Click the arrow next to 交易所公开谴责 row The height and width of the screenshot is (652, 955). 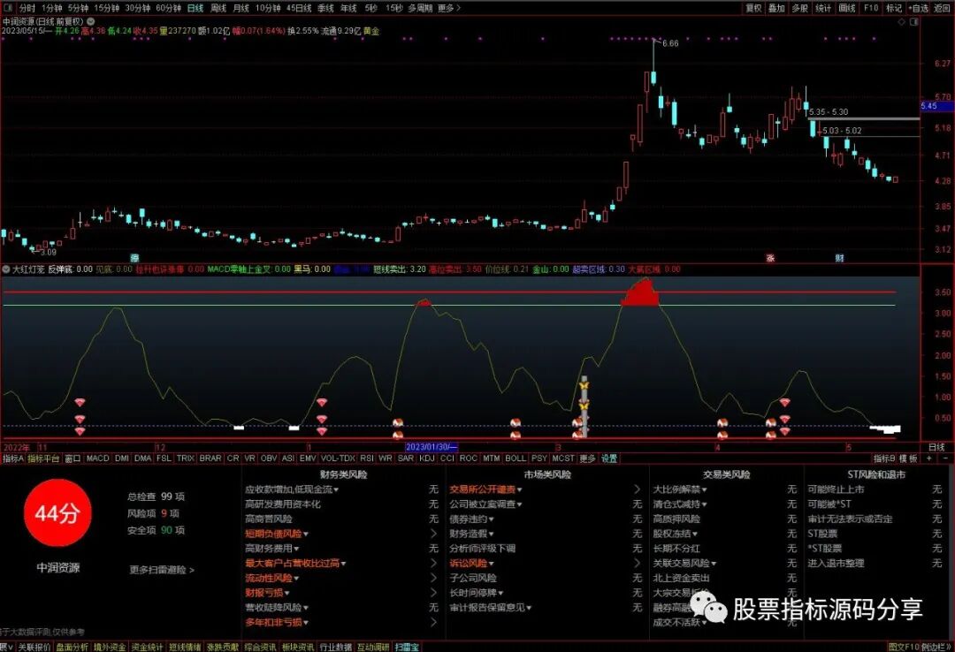(637, 489)
